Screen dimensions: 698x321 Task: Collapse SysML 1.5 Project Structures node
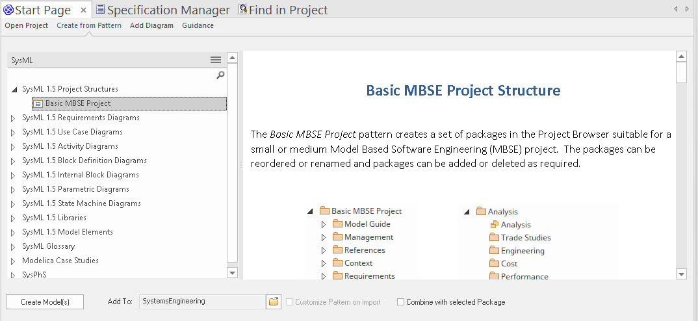click(14, 90)
